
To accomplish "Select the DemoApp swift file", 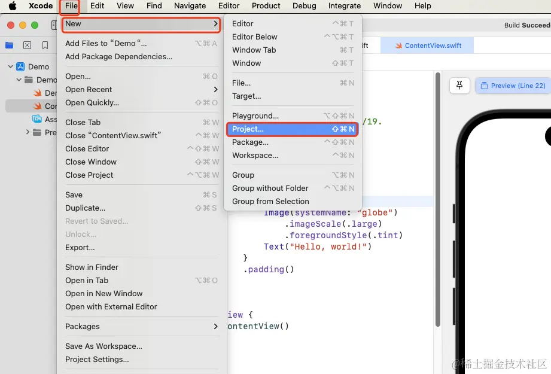I will click(x=45, y=93).
